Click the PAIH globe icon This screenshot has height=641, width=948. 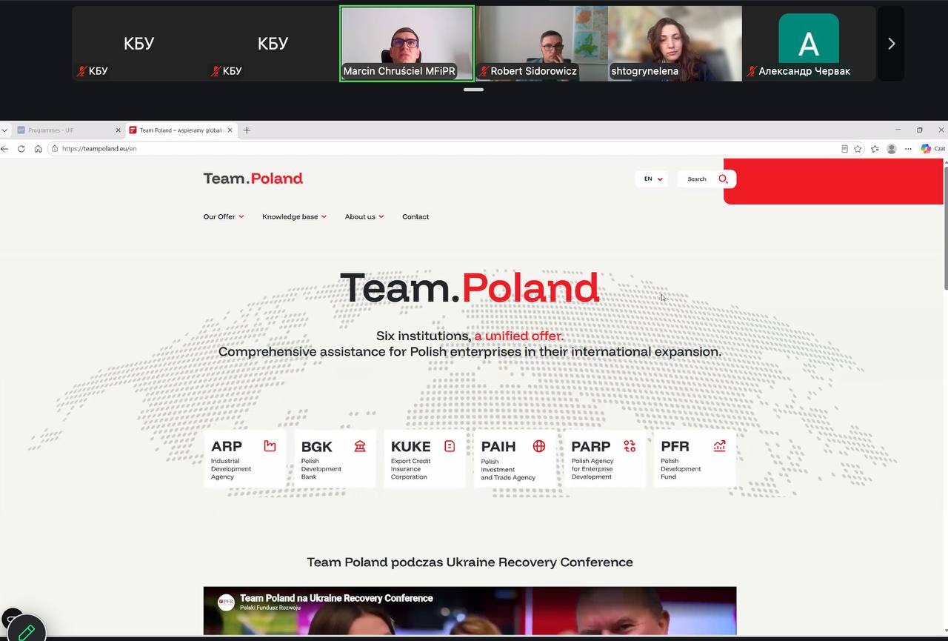[x=539, y=446]
